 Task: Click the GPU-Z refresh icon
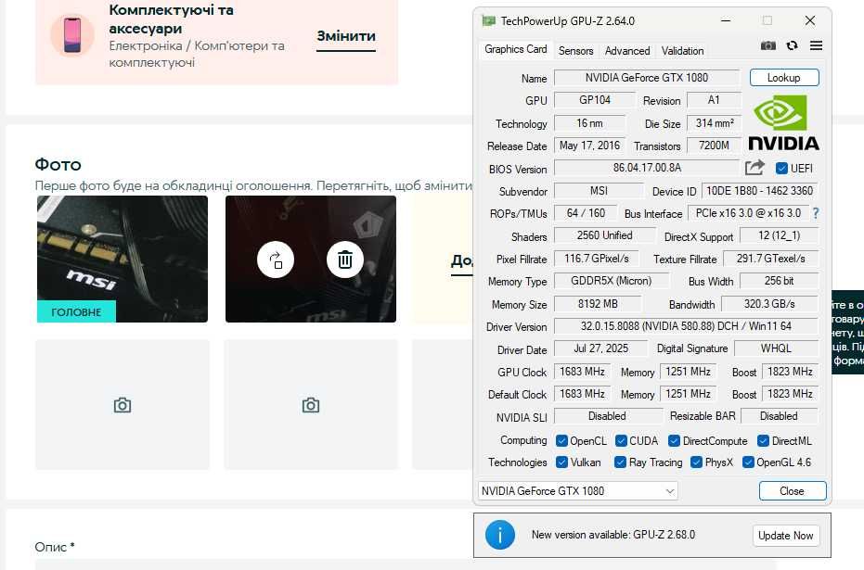(792, 45)
